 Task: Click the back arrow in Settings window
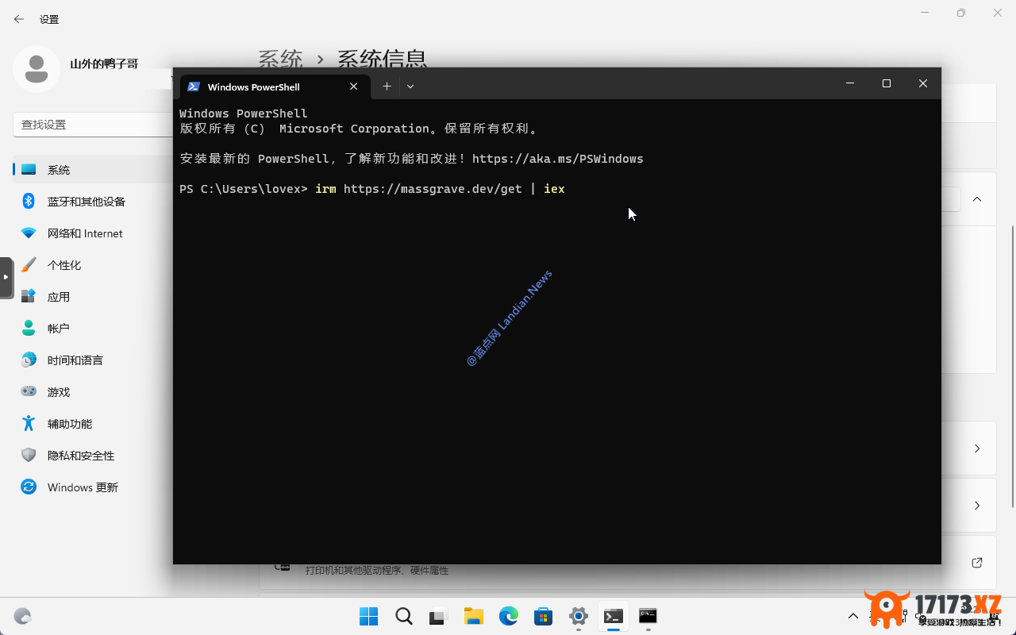[19, 19]
